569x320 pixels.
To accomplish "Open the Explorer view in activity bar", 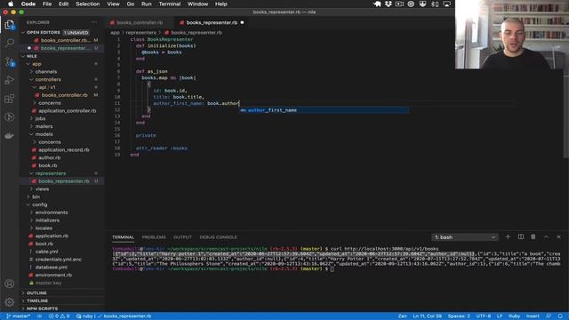I will click(x=10, y=25).
